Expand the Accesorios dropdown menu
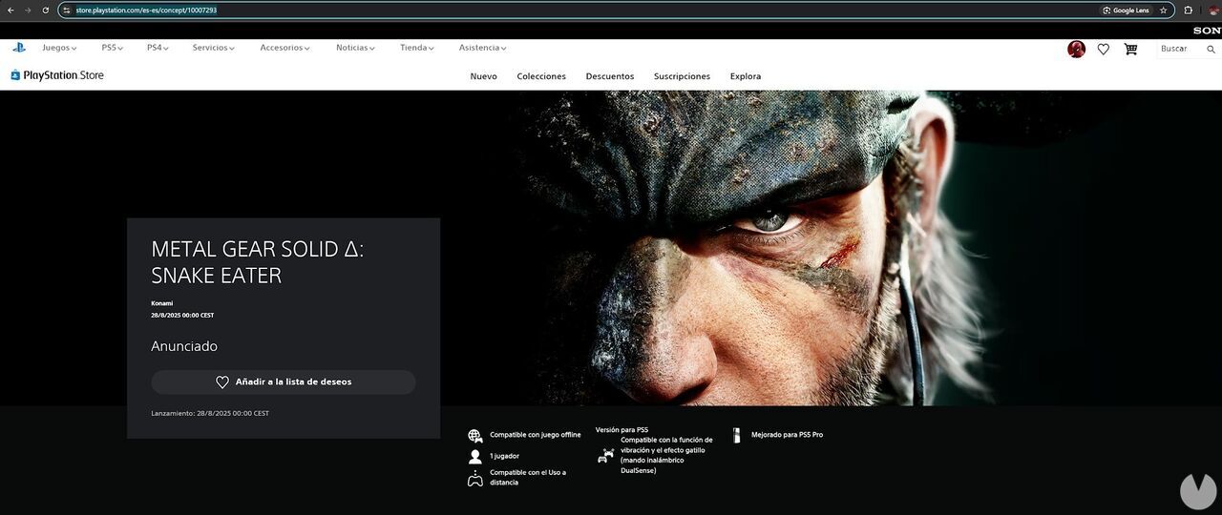1222x515 pixels. (285, 48)
